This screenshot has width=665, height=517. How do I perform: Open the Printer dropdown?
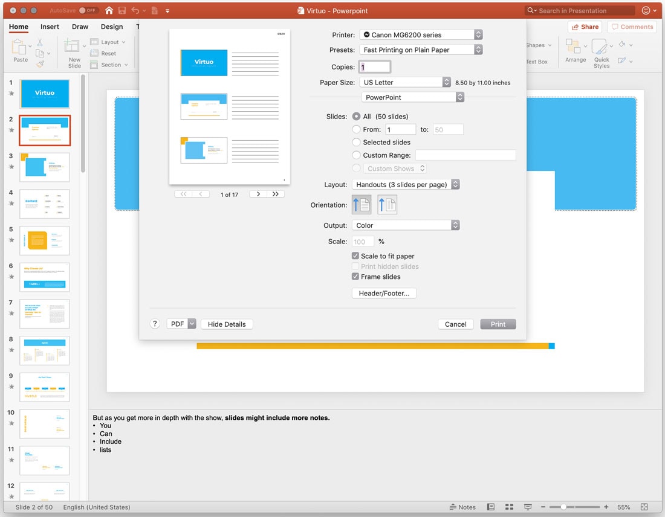pos(421,35)
